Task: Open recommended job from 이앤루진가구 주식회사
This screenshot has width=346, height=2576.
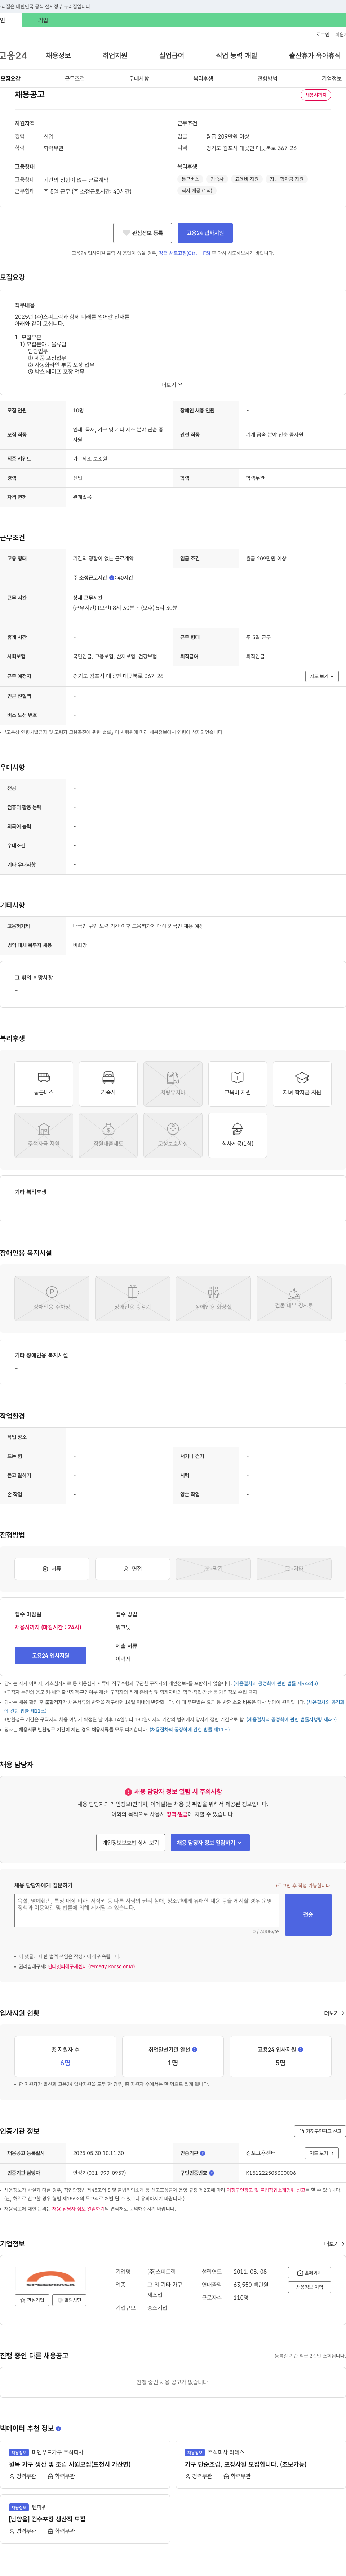Action: coord(85,2464)
